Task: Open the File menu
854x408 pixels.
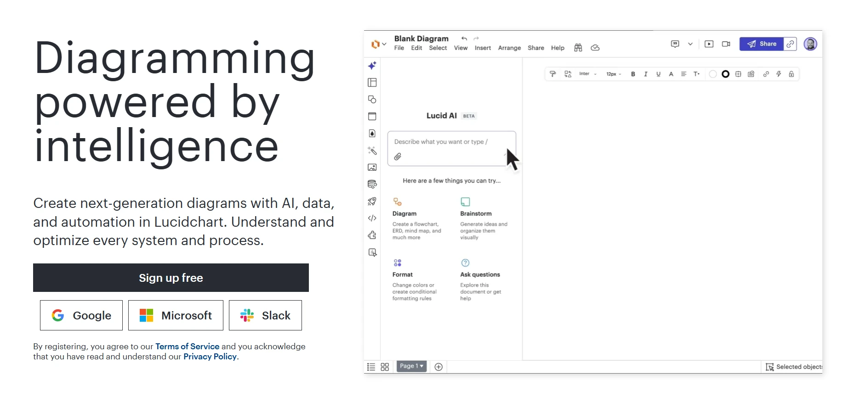Action: coord(399,48)
